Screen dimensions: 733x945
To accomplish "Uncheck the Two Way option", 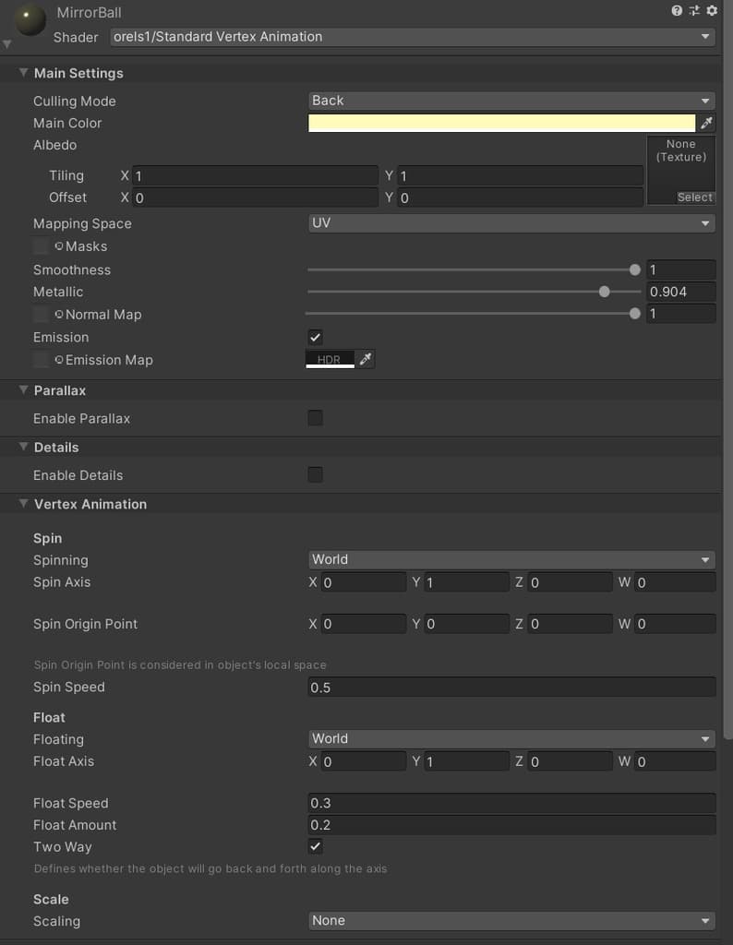I will pos(316,846).
